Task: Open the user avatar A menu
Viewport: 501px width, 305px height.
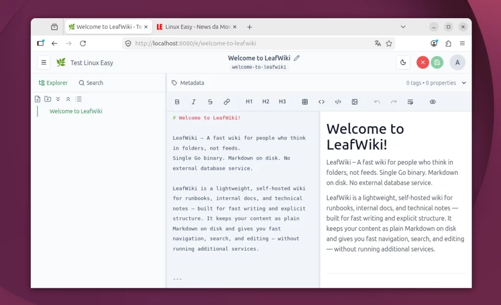Action: (x=457, y=62)
